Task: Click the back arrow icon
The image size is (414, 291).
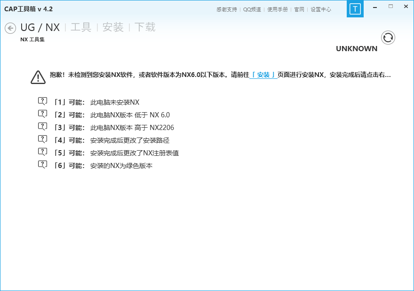Action: (x=10, y=28)
